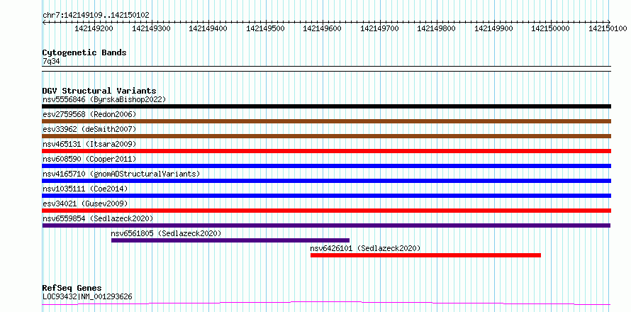The image size is (631, 312).
Task: Select the purple nsv6559854 variant bar
Action: (326, 225)
